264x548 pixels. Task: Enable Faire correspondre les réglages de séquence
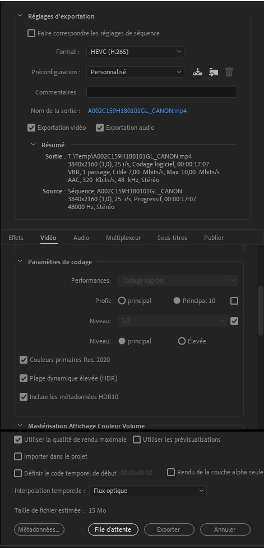tap(31, 33)
